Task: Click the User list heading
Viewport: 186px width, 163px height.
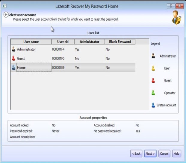Action: [x=93, y=33]
